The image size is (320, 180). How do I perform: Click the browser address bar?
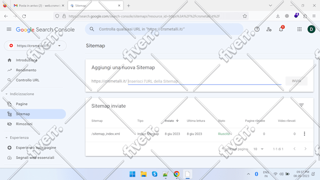(151, 16)
